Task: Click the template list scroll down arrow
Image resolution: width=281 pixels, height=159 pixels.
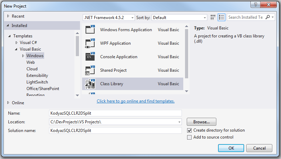Action: pos(186,91)
